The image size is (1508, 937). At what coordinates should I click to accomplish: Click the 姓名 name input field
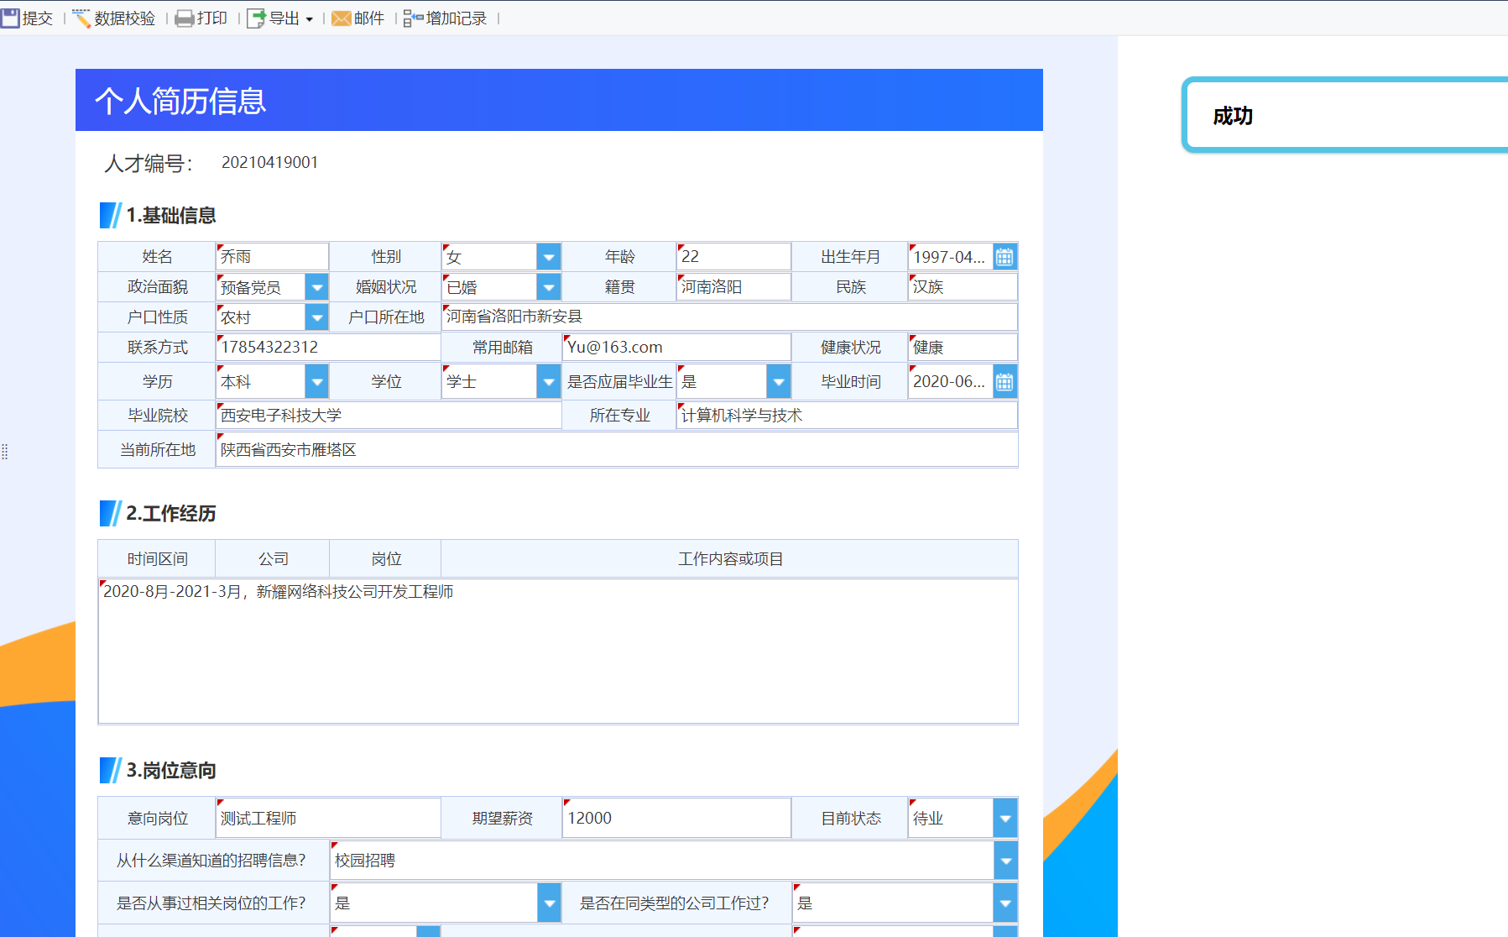[270, 257]
